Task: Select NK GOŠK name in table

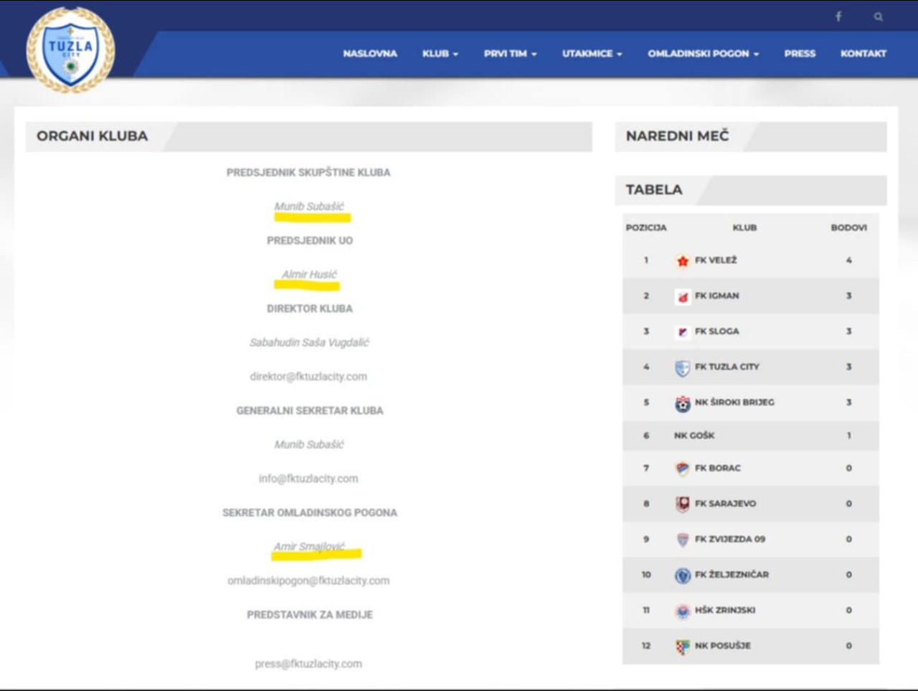Action: [694, 436]
